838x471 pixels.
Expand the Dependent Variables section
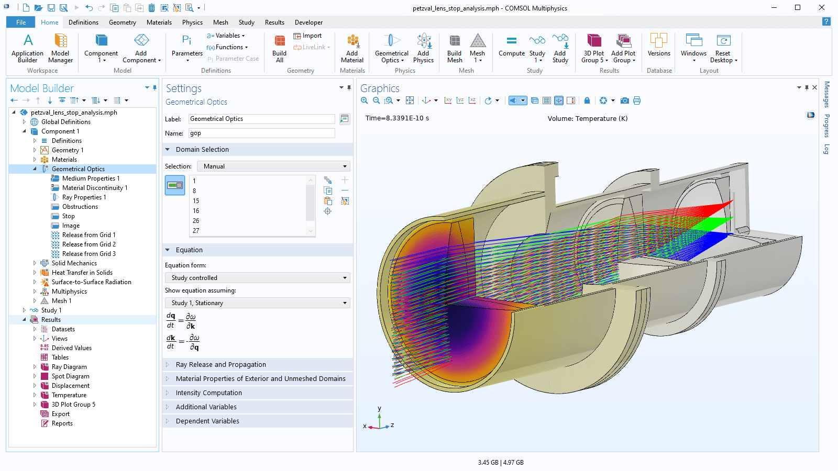point(258,421)
